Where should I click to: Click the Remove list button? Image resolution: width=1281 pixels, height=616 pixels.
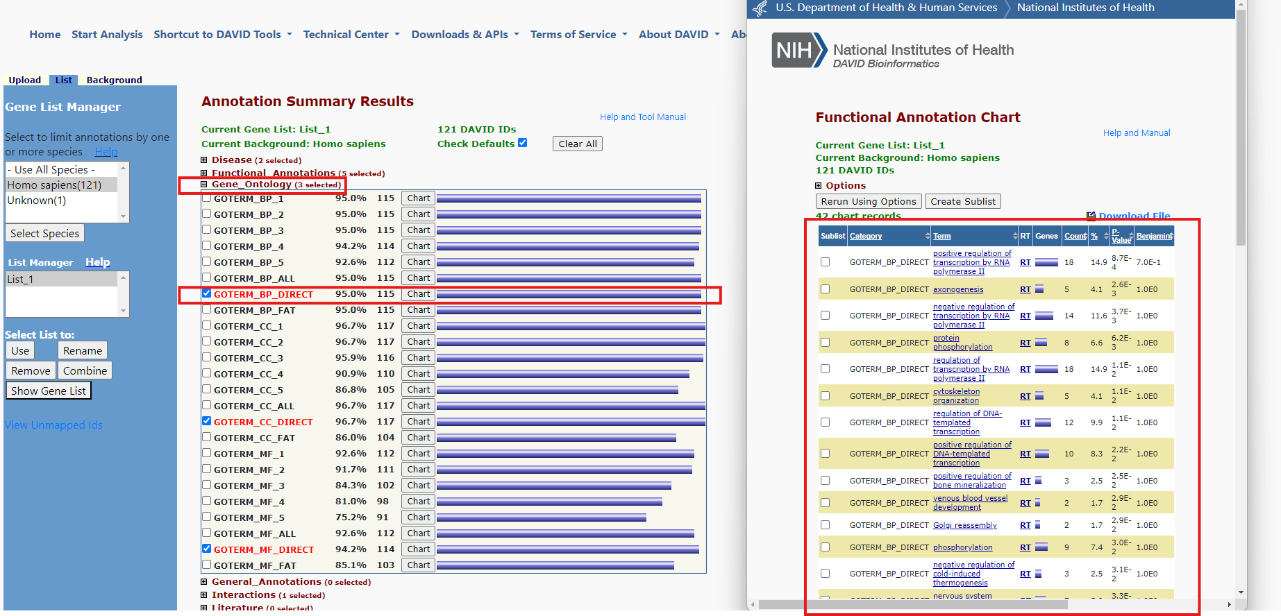[31, 370]
